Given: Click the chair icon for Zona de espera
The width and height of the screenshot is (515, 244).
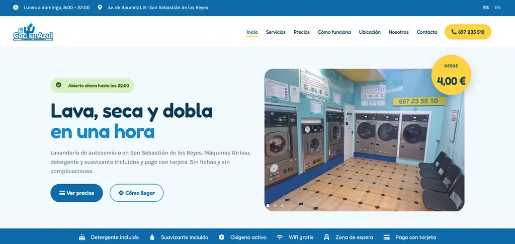Looking at the screenshot, I should pos(326,237).
